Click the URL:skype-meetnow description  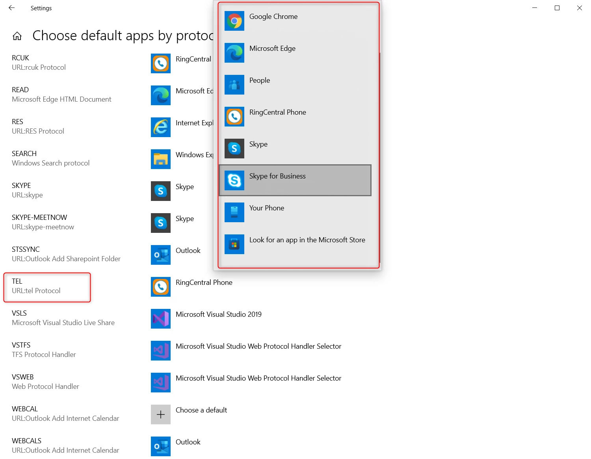(x=43, y=227)
